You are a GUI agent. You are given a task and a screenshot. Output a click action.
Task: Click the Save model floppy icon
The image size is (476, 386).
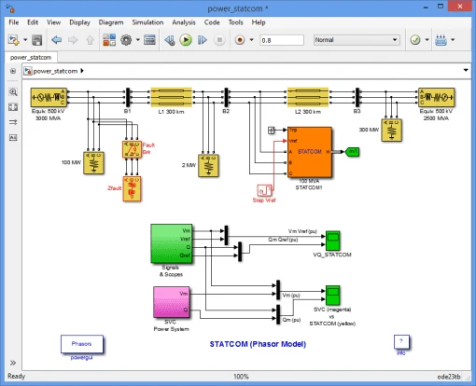(x=37, y=40)
